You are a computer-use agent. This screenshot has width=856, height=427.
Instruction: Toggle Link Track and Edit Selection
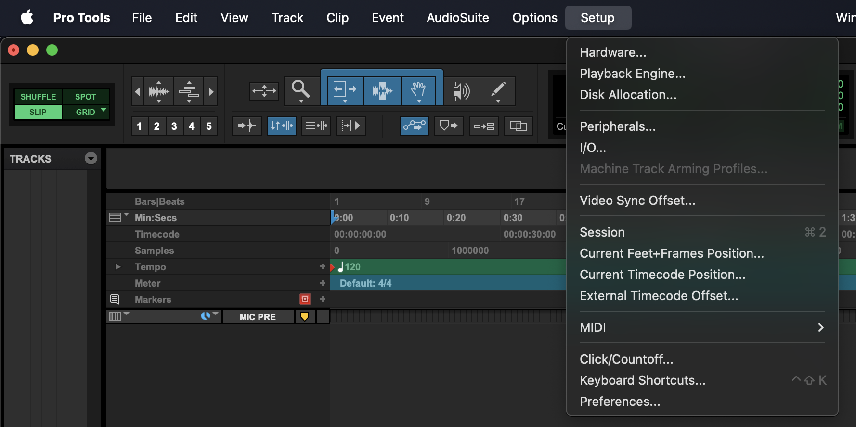pyautogui.click(x=316, y=126)
